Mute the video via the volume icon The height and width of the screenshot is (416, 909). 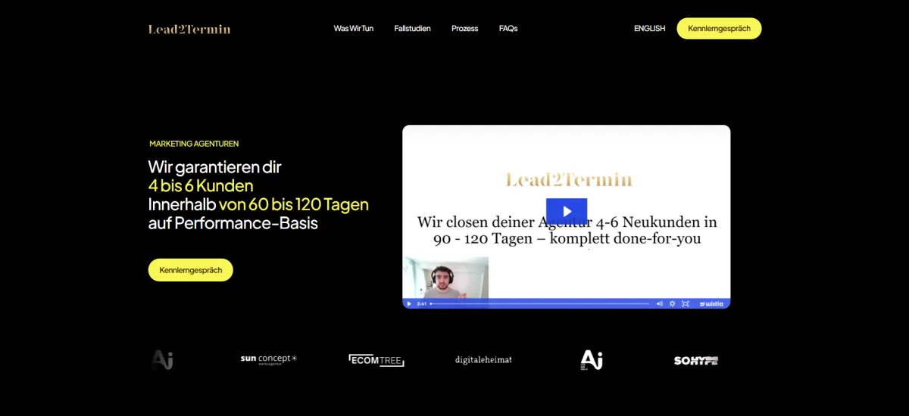[659, 303]
